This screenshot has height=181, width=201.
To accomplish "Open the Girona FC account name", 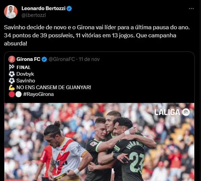I will pos(28,59).
